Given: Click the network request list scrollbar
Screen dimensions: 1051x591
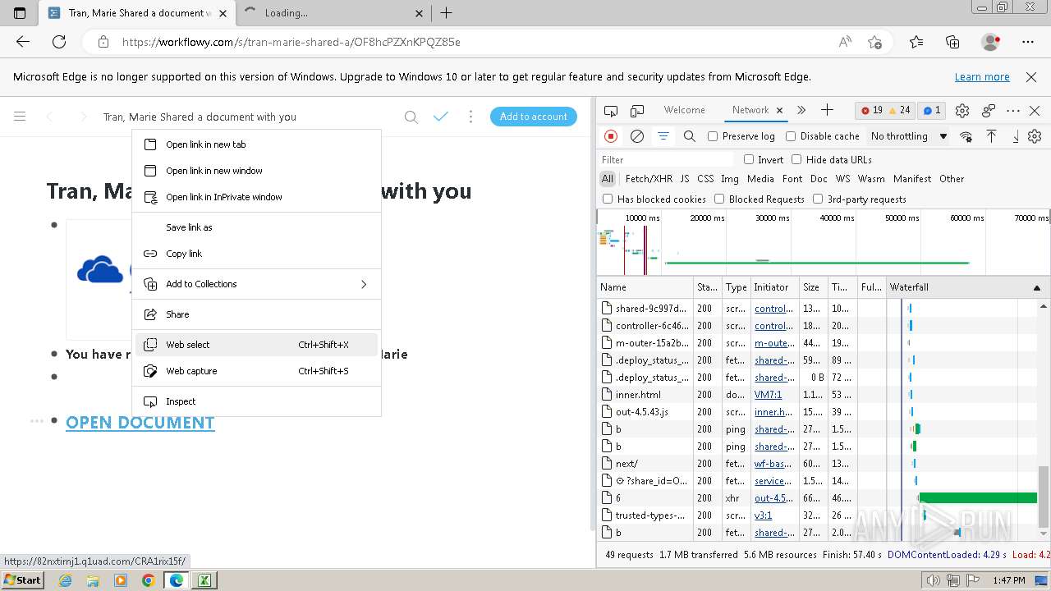Looking at the screenshot, I should click(1044, 496).
